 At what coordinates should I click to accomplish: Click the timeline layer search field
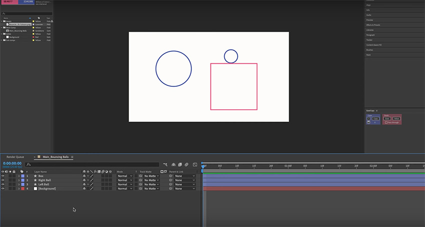tap(92, 165)
